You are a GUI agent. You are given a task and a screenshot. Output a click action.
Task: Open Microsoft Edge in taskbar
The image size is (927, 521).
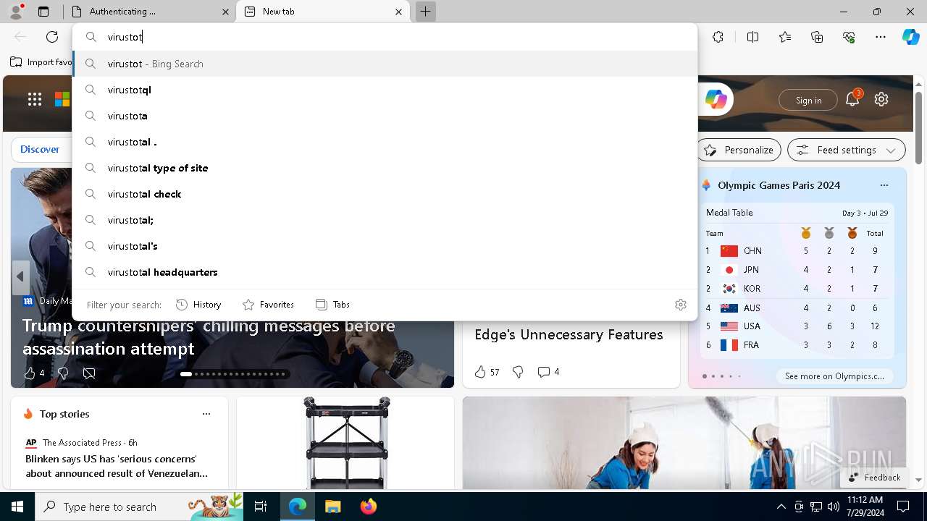click(x=298, y=507)
